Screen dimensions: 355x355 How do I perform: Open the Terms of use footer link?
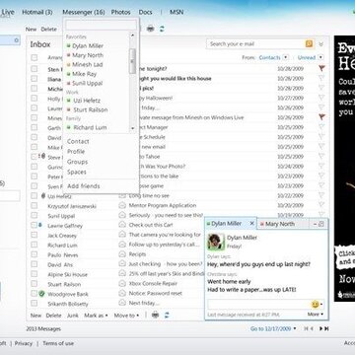58,343
